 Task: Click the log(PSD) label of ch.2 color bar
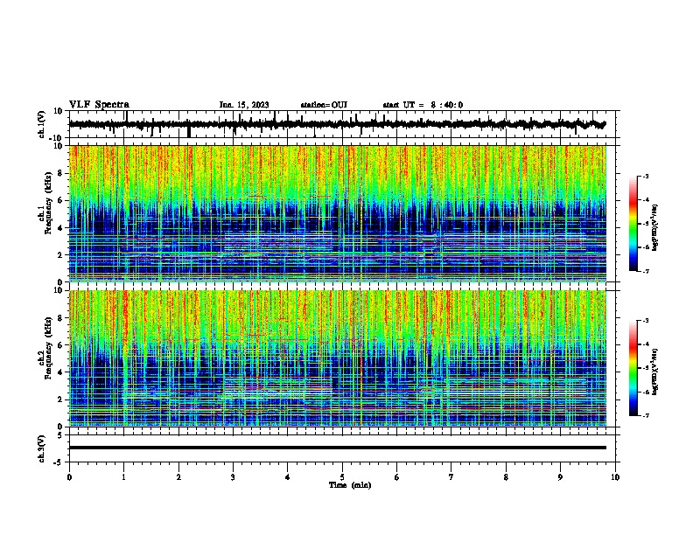(654, 372)
